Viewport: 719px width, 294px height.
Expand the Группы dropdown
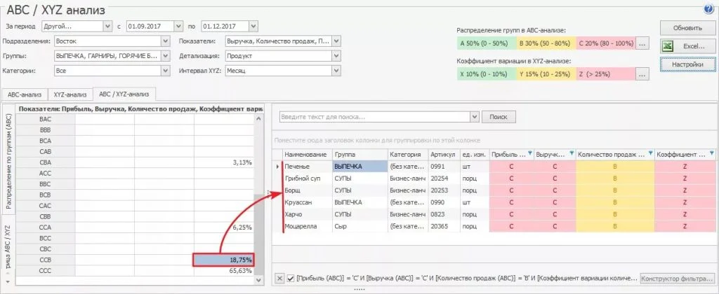[166, 56]
